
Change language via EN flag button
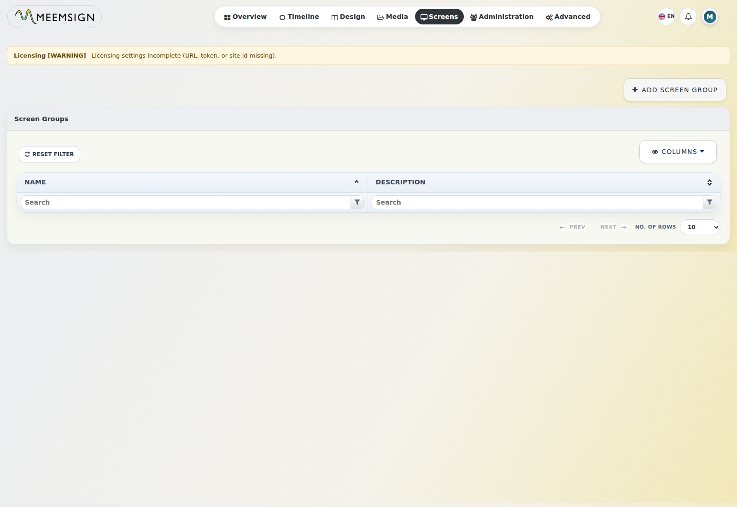tap(667, 17)
